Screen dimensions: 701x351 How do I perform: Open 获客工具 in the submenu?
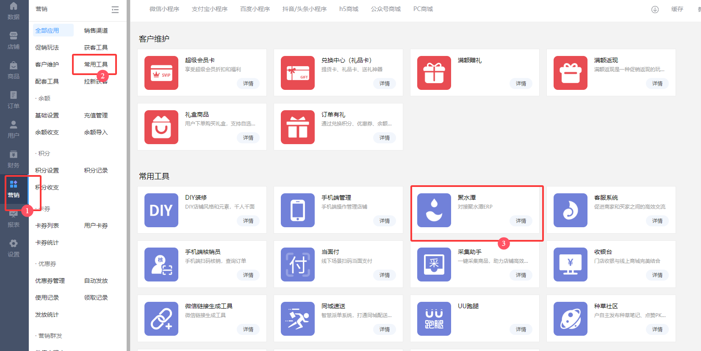point(96,47)
